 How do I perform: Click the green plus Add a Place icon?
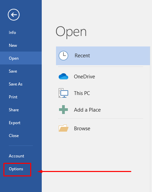coord(63,110)
